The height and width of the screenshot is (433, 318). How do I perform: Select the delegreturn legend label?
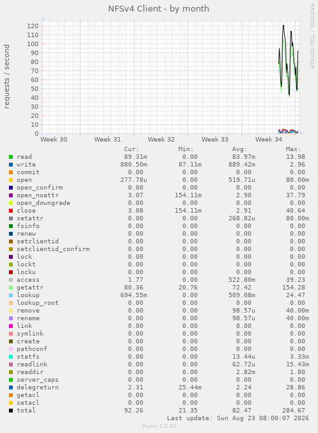38,388
